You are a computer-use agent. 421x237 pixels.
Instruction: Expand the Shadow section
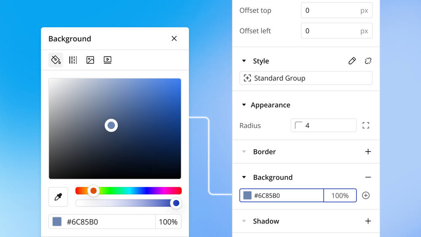[x=244, y=221]
